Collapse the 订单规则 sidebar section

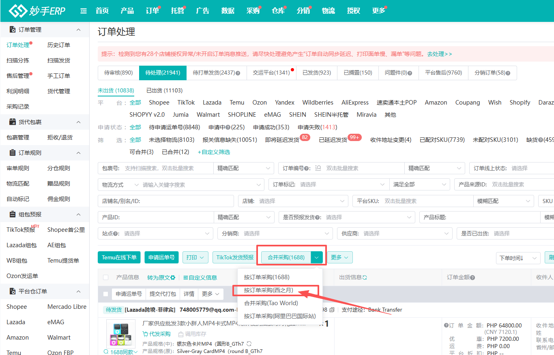79,153
